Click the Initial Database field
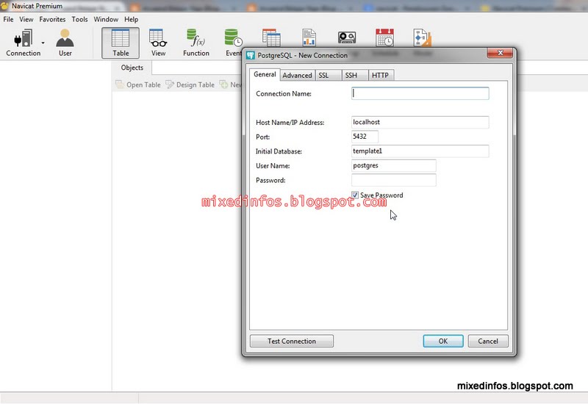This screenshot has height=404, width=588. [420, 151]
